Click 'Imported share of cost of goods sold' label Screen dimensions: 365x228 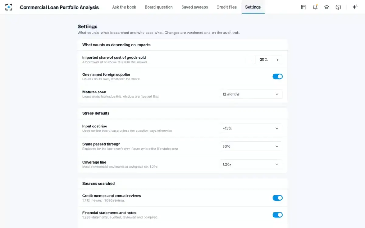[x=114, y=57]
